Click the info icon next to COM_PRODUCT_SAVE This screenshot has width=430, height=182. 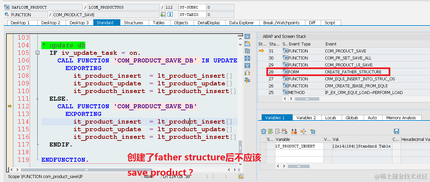[170, 15]
